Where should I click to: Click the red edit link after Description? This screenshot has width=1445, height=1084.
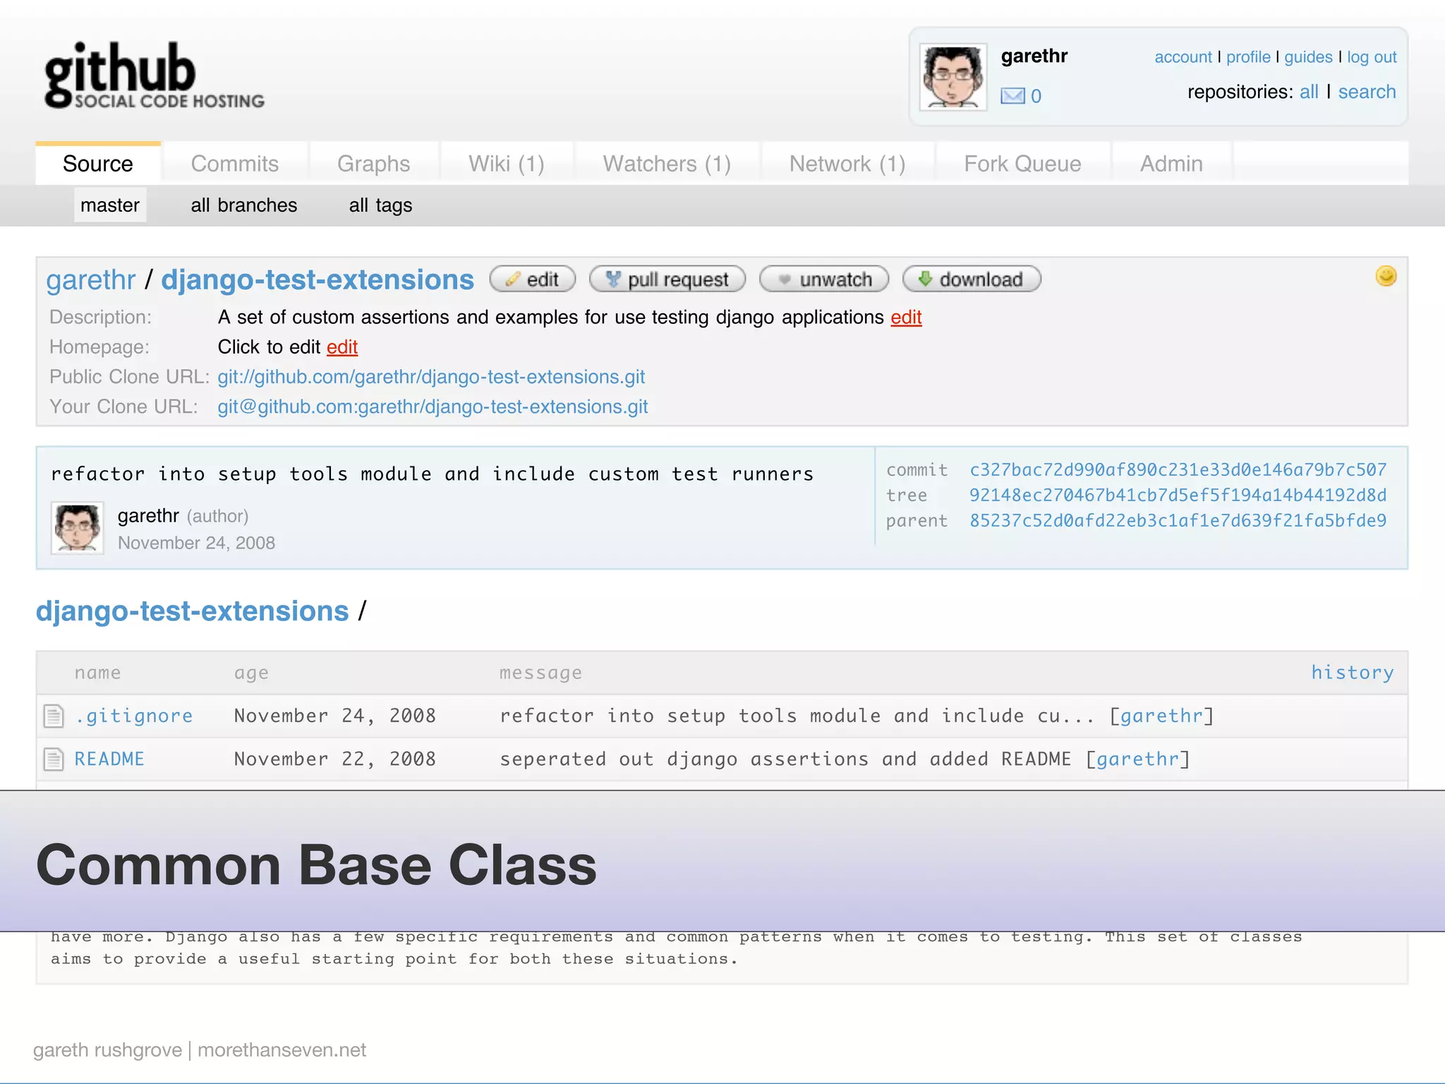906,318
